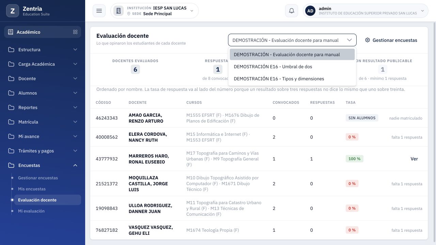Click teacher code 46243343
Screen dimensions: 436x245
(x=107, y=118)
